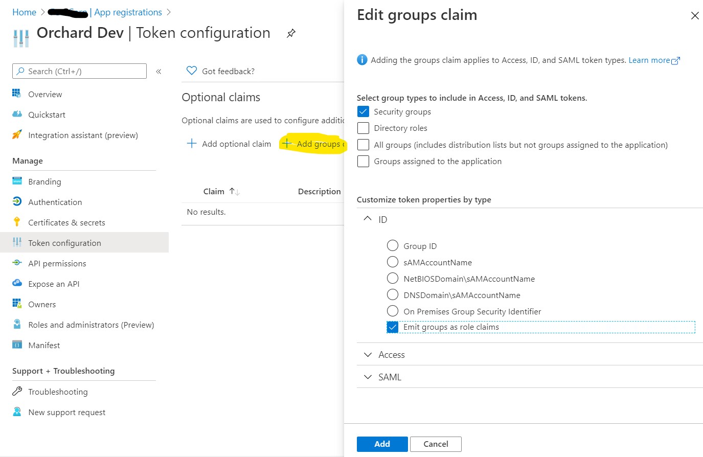Open Quickstart in the sidebar
Viewport: 703px width, 457px height.
[47, 115]
